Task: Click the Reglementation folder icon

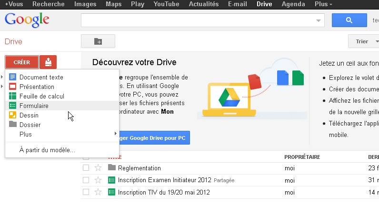Action: point(112,167)
